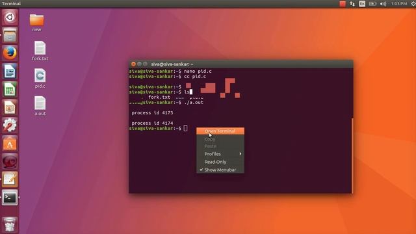The image size is (416, 234).
Task: Select the fork.txt file on desktop
Action: pos(40,51)
